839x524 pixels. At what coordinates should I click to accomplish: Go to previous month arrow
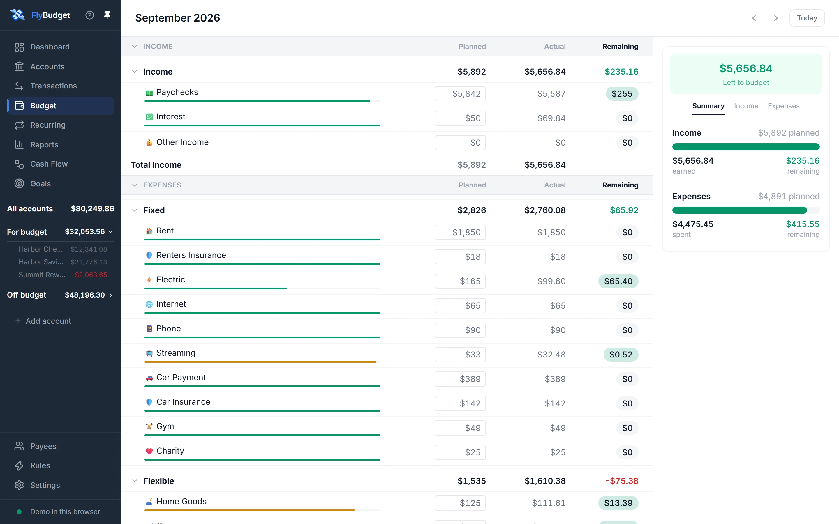[754, 18]
